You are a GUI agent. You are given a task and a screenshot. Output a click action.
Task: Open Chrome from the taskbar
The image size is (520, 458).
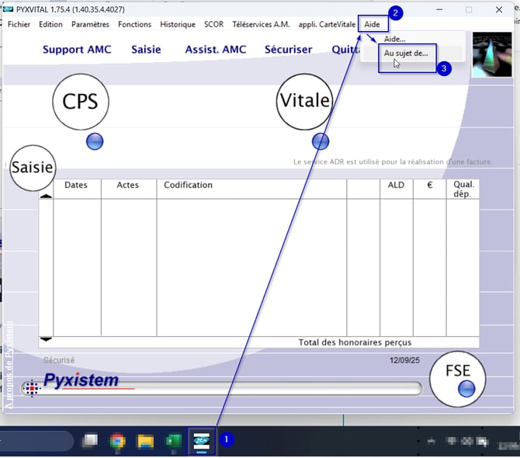117,441
